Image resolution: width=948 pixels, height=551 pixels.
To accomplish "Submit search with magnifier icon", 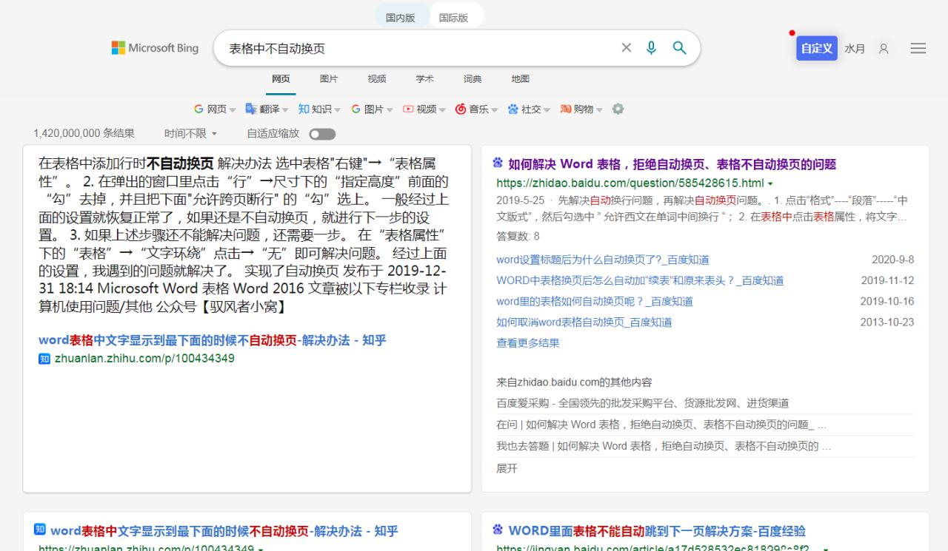I will point(679,48).
